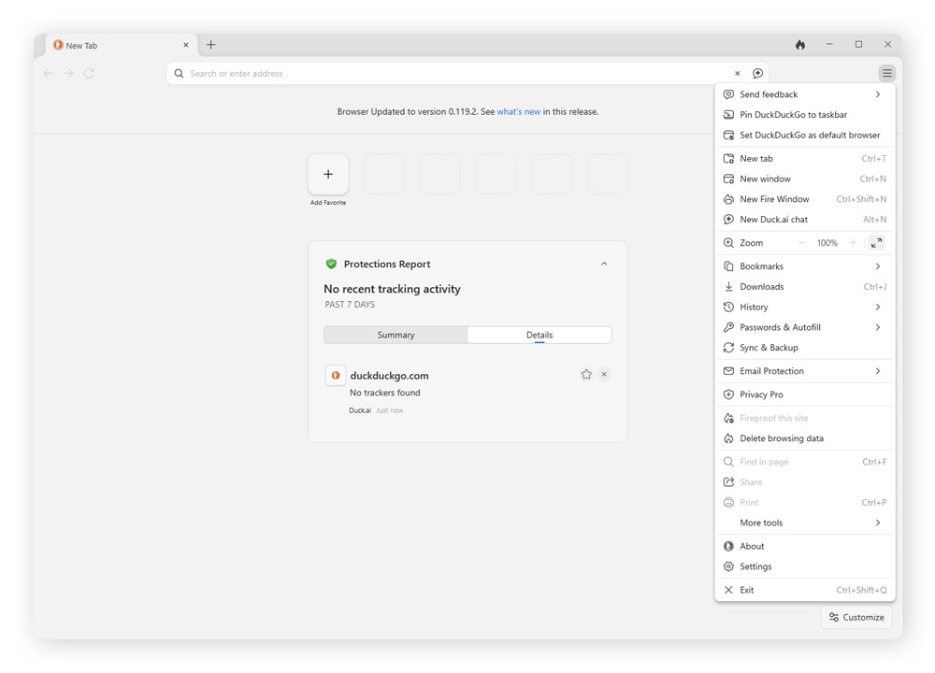Favorite duckduckgo.com with star icon
Image resolution: width=935 pixels, height=673 pixels.
586,374
